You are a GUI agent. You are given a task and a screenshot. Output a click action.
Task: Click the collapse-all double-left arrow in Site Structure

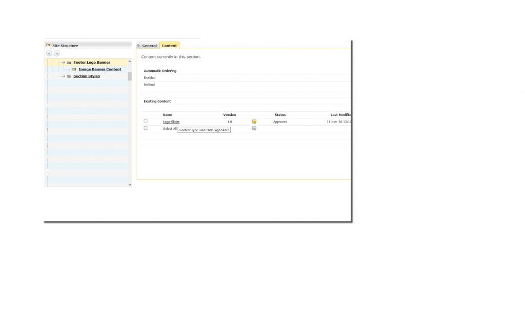[x=49, y=53]
